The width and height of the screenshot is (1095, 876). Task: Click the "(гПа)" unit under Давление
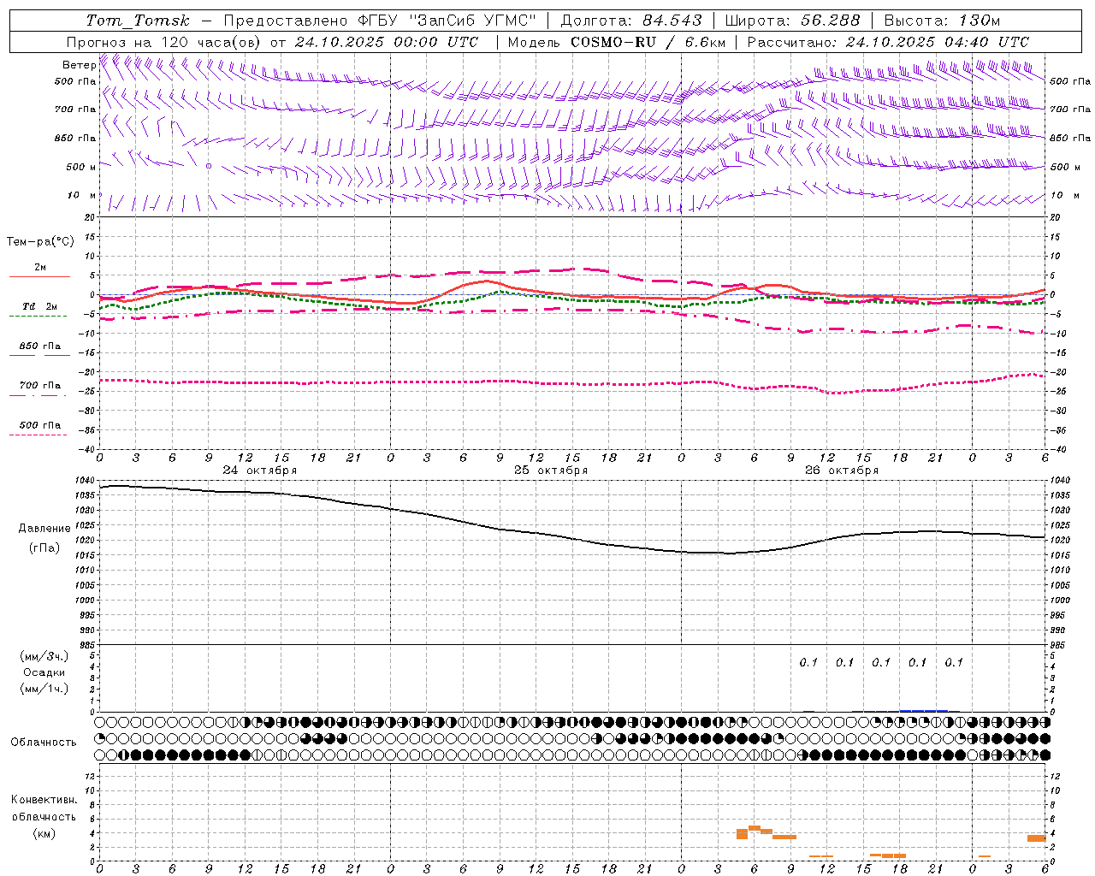point(44,548)
